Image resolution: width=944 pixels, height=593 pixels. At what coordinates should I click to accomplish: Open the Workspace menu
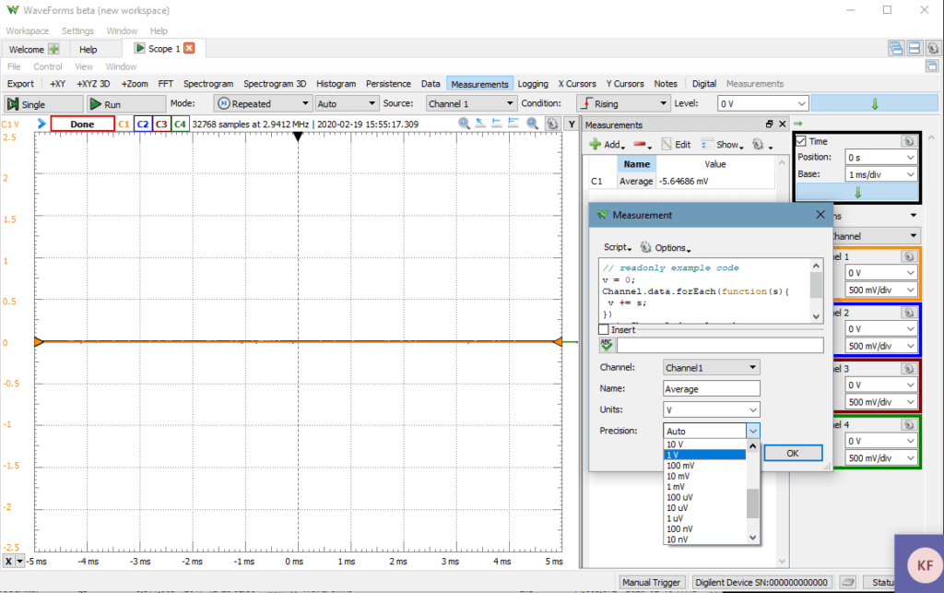coord(27,30)
